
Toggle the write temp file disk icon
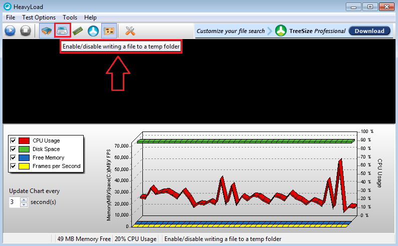click(62, 30)
